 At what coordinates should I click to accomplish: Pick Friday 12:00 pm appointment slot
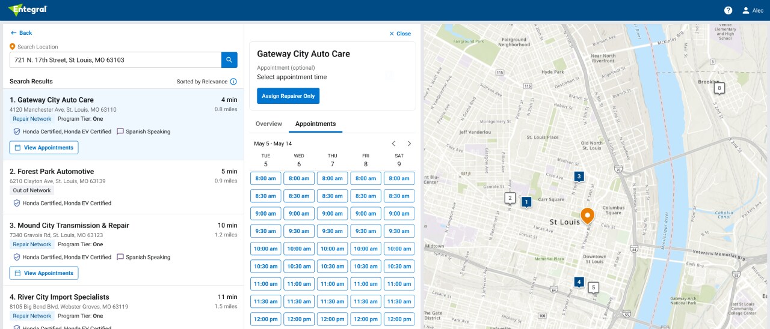(366, 319)
